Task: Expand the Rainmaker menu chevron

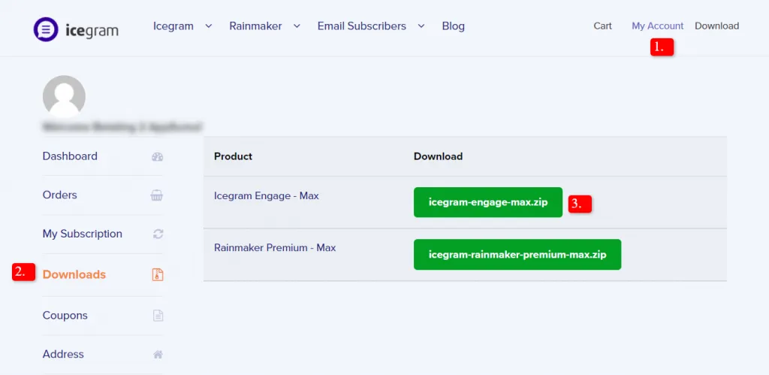Action: (297, 26)
